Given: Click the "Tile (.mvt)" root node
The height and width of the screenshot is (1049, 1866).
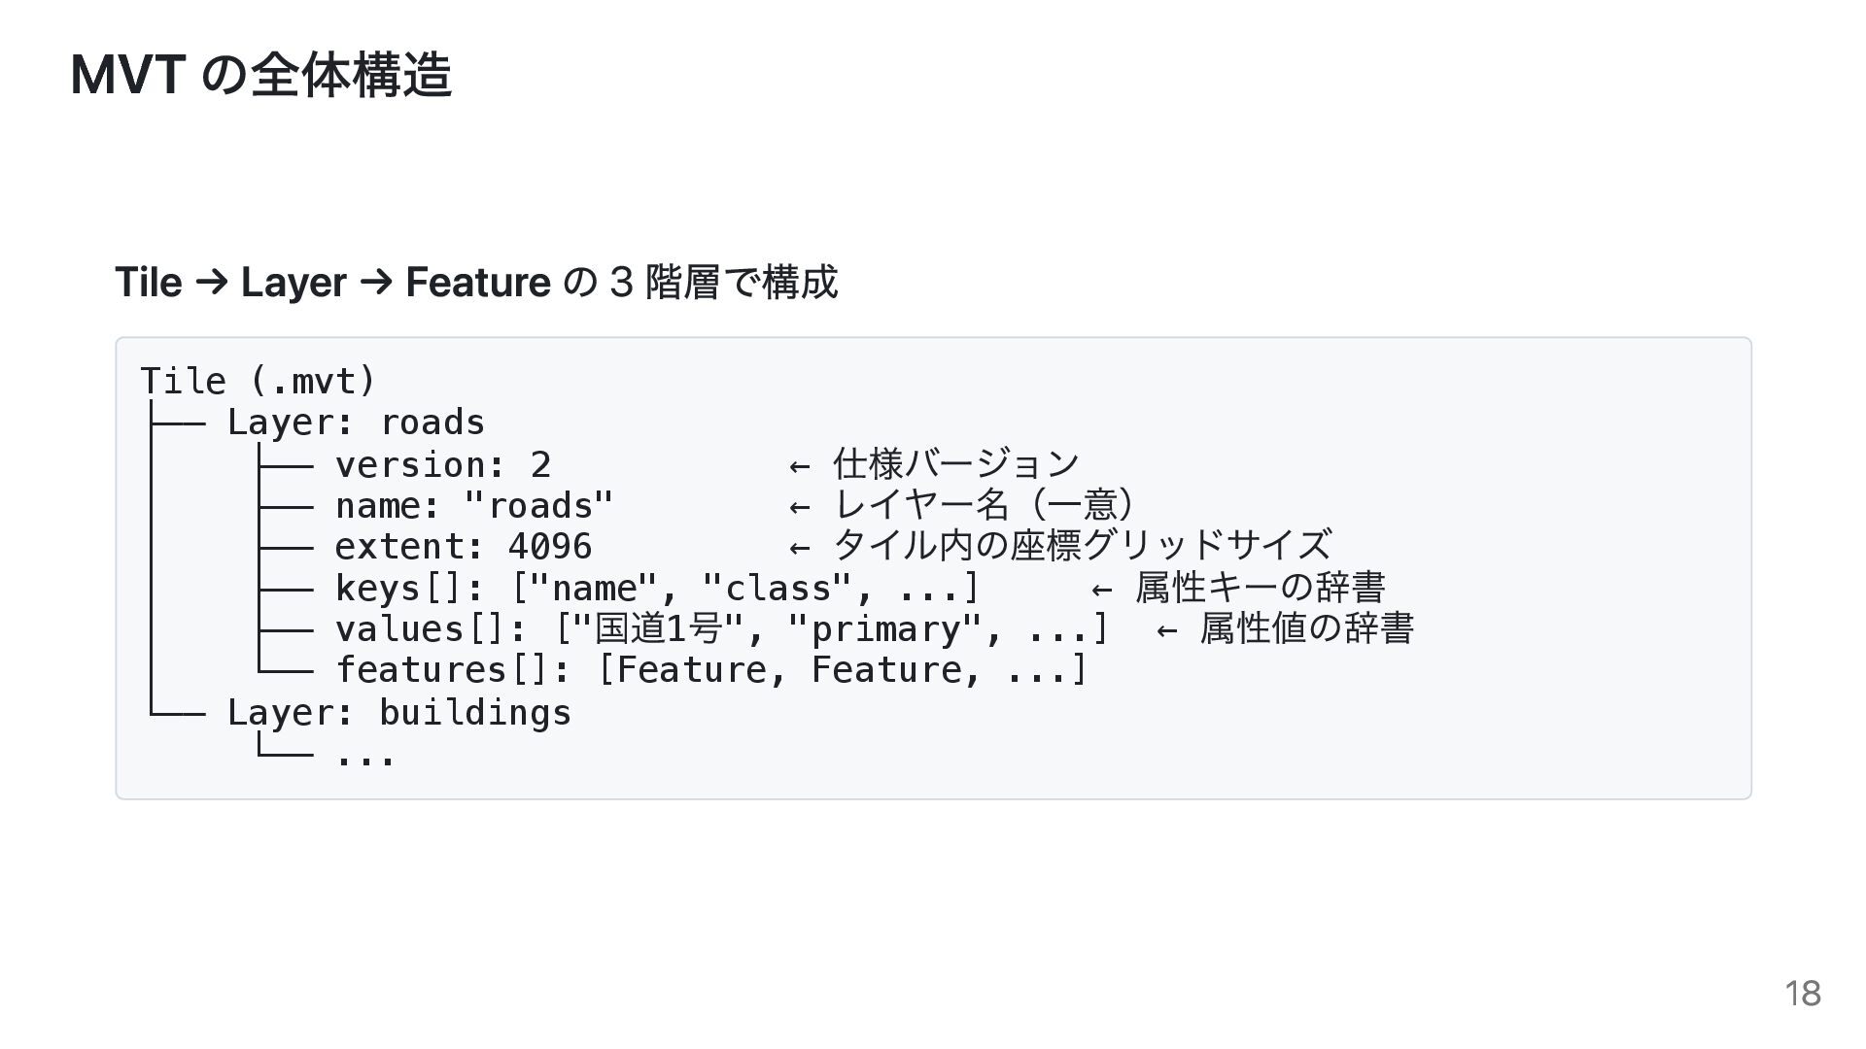Looking at the screenshot, I should coord(258,381).
